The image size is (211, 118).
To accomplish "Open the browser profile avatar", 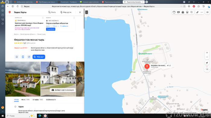I will coord(184,2).
